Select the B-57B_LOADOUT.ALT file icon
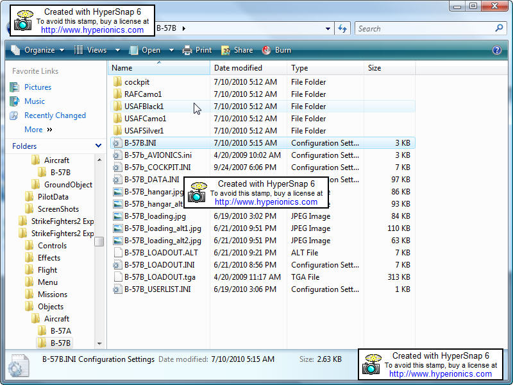This screenshot has height=385, width=513. (x=117, y=252)
